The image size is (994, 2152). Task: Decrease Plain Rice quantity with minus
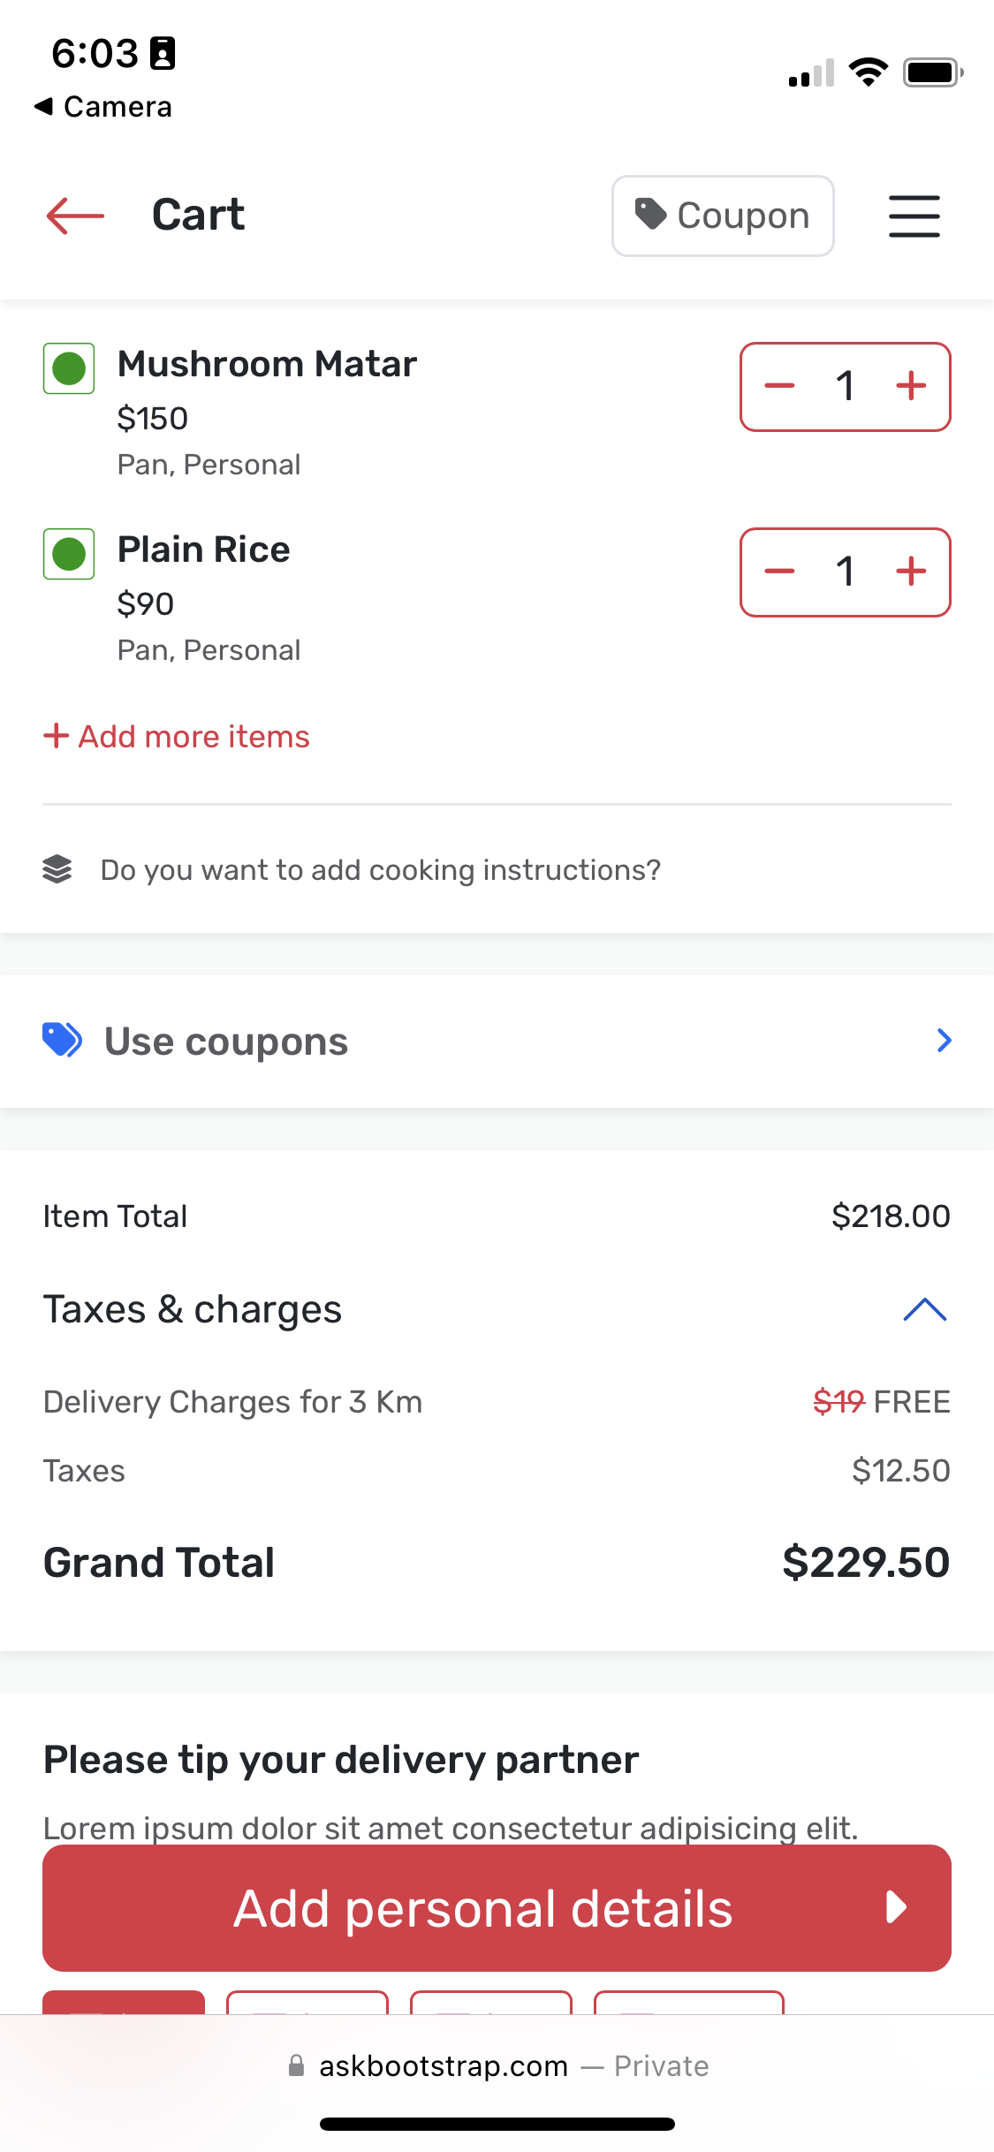(x=779, y=572)
